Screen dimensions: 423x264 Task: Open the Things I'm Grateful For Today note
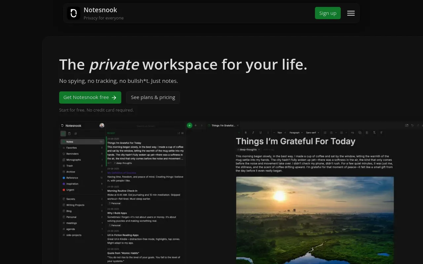(x=145, y=151)
